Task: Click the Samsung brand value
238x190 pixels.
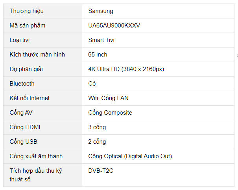Action: coord(100,11)
